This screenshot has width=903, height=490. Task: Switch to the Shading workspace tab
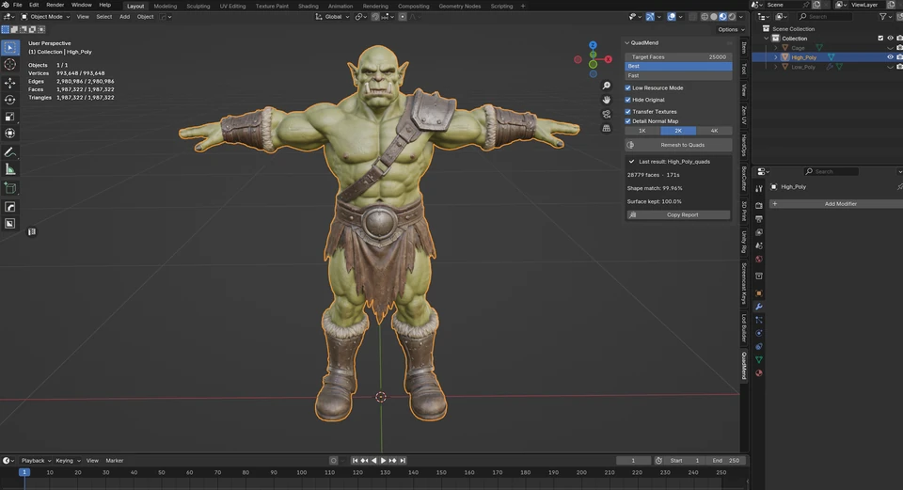[x=309, y=6]
